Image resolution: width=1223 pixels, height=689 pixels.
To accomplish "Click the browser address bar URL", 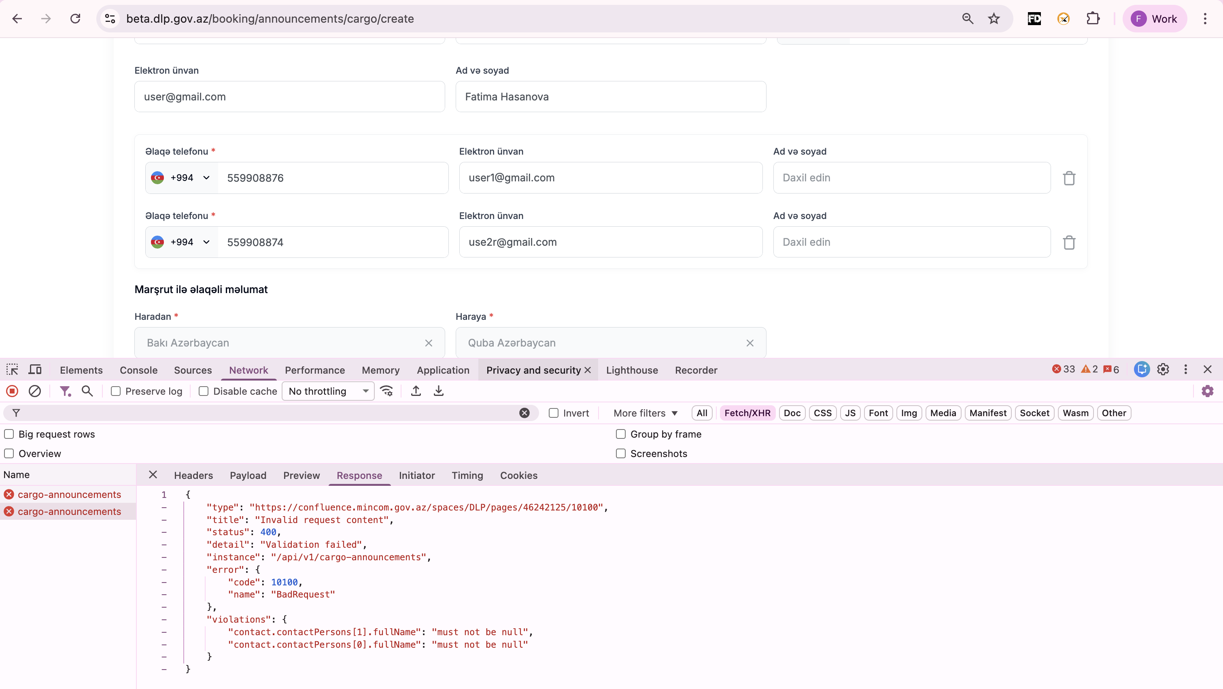I will 270,19.
